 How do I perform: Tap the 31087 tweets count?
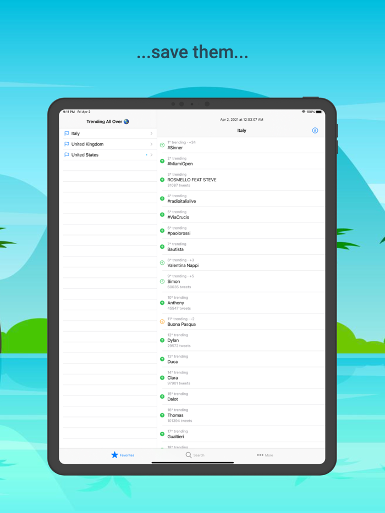[x=179, y=186]
